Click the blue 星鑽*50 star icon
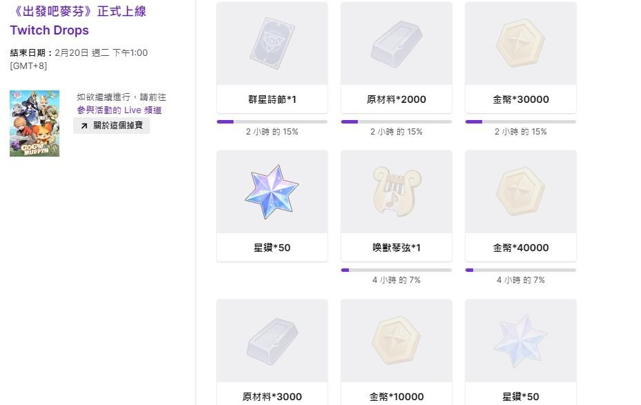 (271, 192)
